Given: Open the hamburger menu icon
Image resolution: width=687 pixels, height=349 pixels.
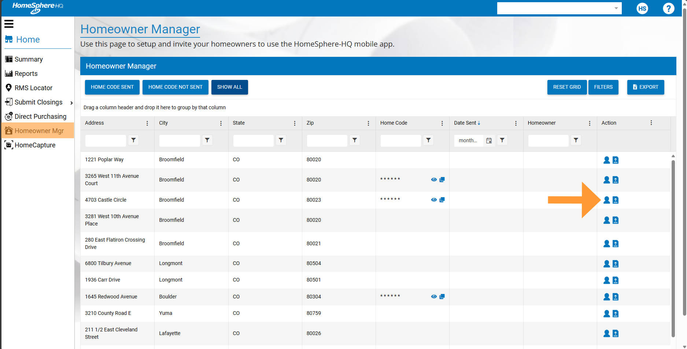Looking at the screenshot, I should pos(9,24).
